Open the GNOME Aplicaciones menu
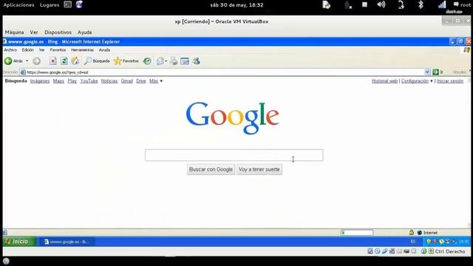 point(18,5)
